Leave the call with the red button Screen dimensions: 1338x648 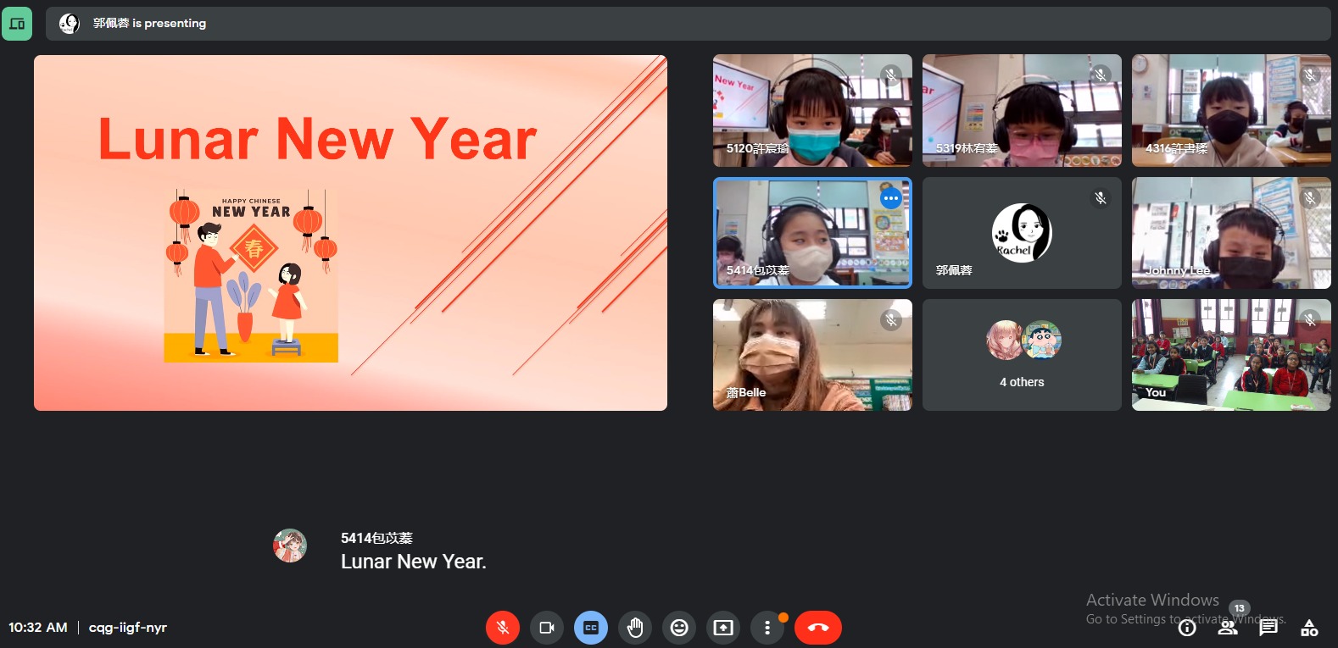coord(818,628)
